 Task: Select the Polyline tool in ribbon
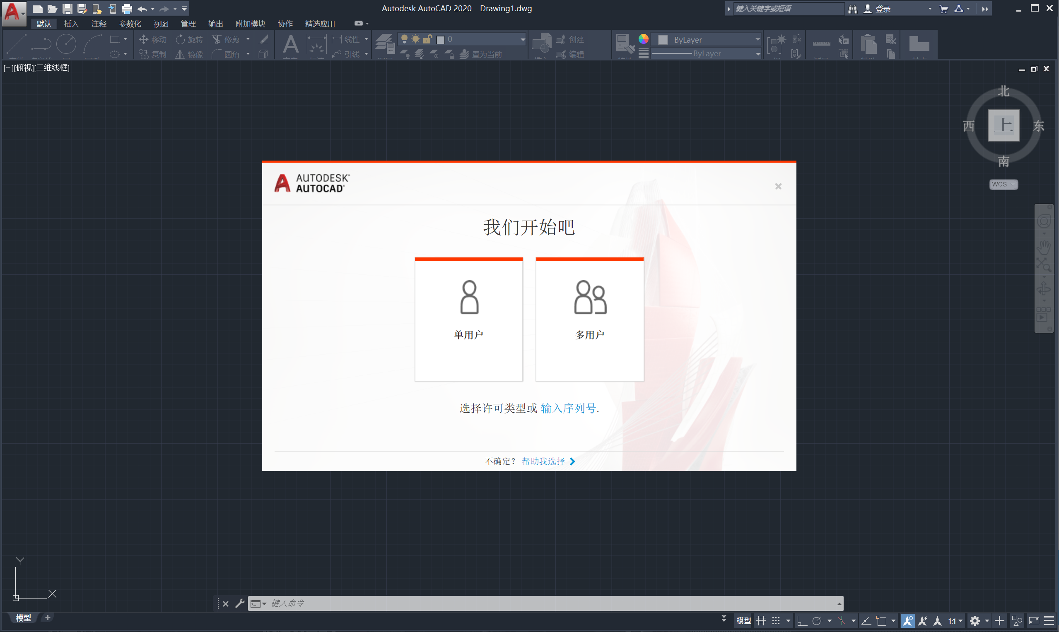41,44
